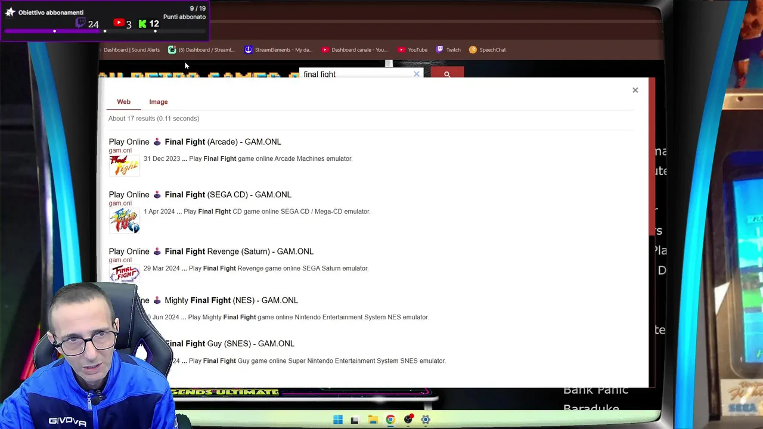Click the SEGA CD description dated 1 Apr 2024
The width and height of the screenshot is (763, 429).
point(257,212)
